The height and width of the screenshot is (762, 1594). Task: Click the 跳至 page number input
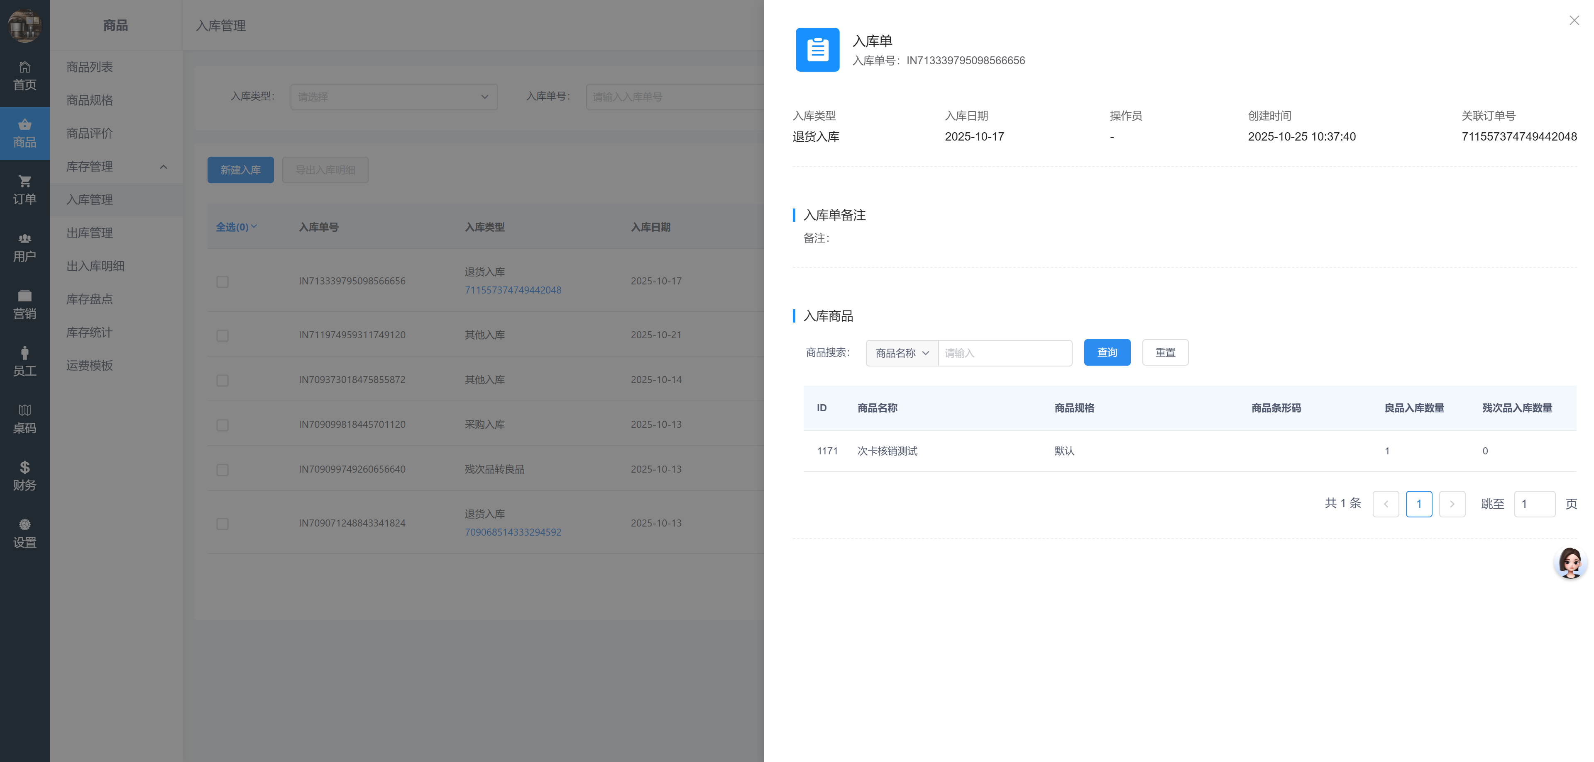pos(1534,504)
